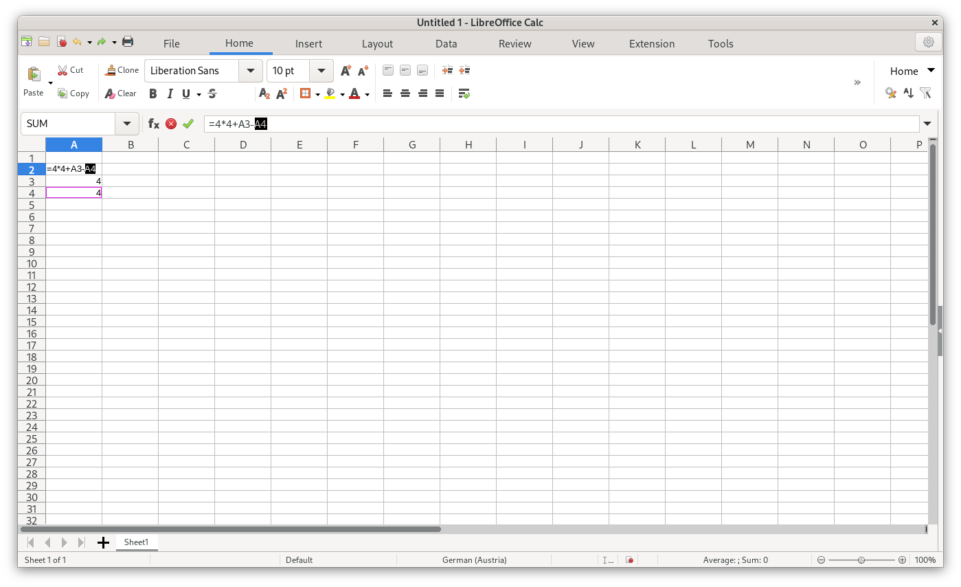Image resolution: width=961 pixels, height=587 pixels.
Task: Click the Wrap Text icon
Action: tap(464, 93)
